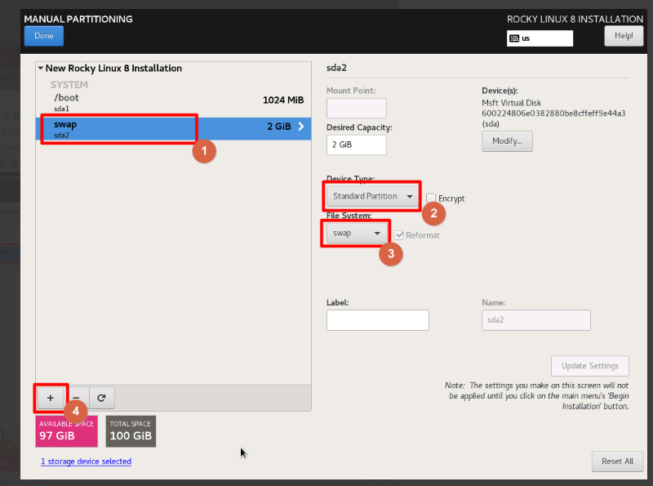Click the arrow chevron on swap row
The width and height of the screenshot is (653, 486).
[301, 127]
